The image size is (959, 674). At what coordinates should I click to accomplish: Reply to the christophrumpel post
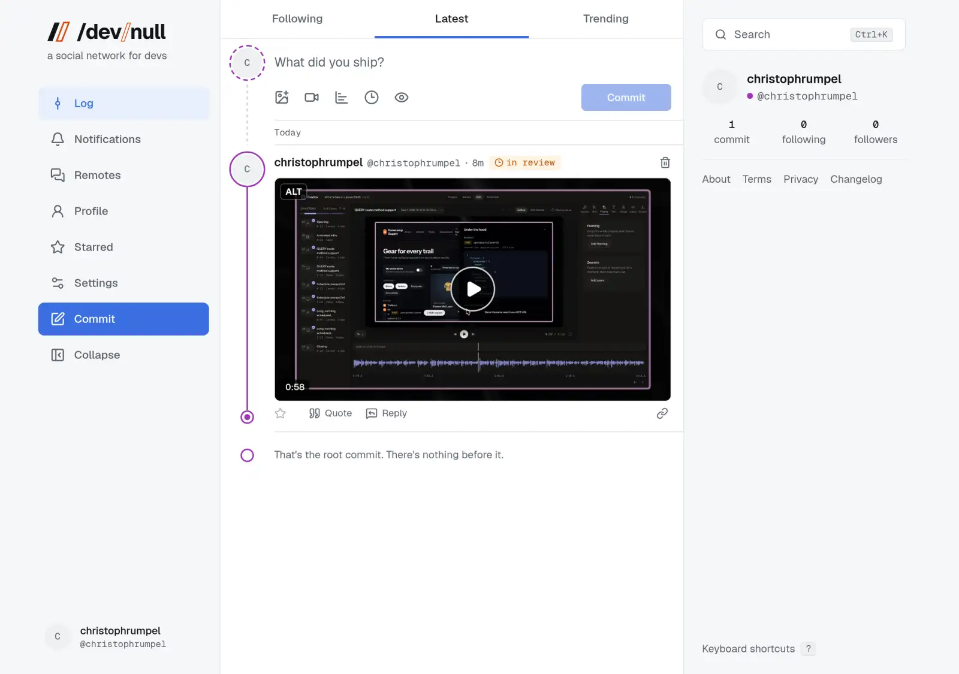pyautogui.click(x=387, y=413)
